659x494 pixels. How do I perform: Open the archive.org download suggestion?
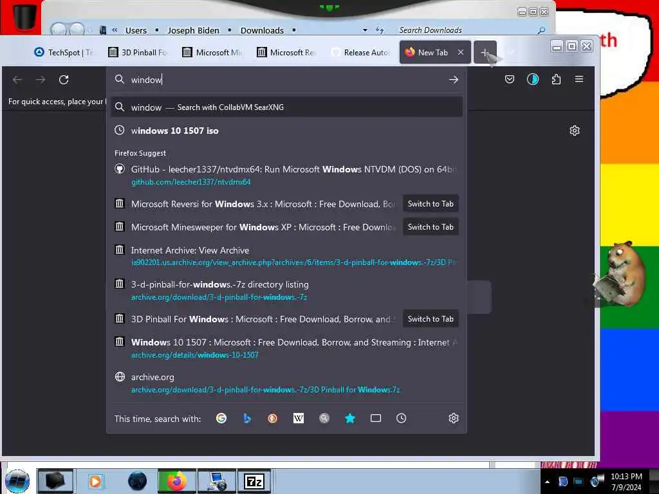click(286, 383)
